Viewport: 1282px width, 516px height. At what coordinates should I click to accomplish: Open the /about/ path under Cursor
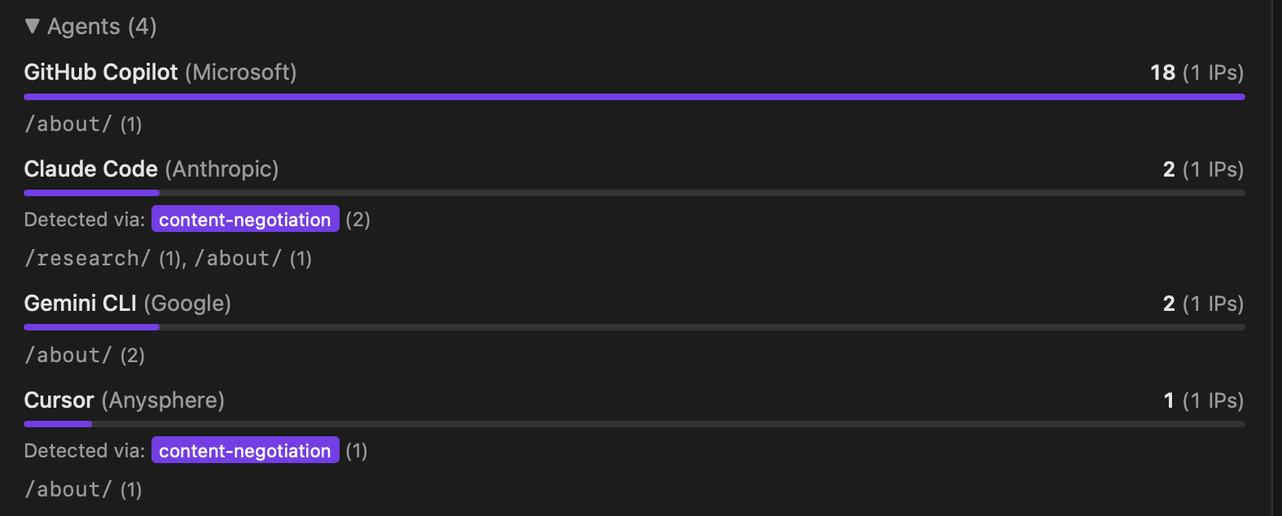pyautogui.click(x=68, y=490)
